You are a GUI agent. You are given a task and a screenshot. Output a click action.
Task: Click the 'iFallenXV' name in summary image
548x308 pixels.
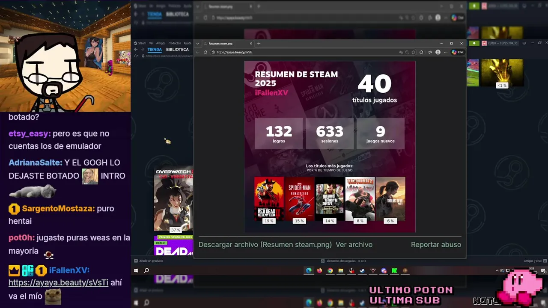(271, 93)
